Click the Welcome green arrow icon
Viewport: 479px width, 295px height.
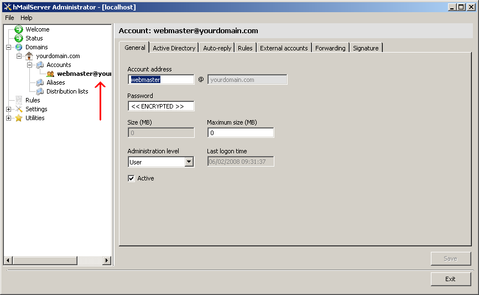coord(19,29)
